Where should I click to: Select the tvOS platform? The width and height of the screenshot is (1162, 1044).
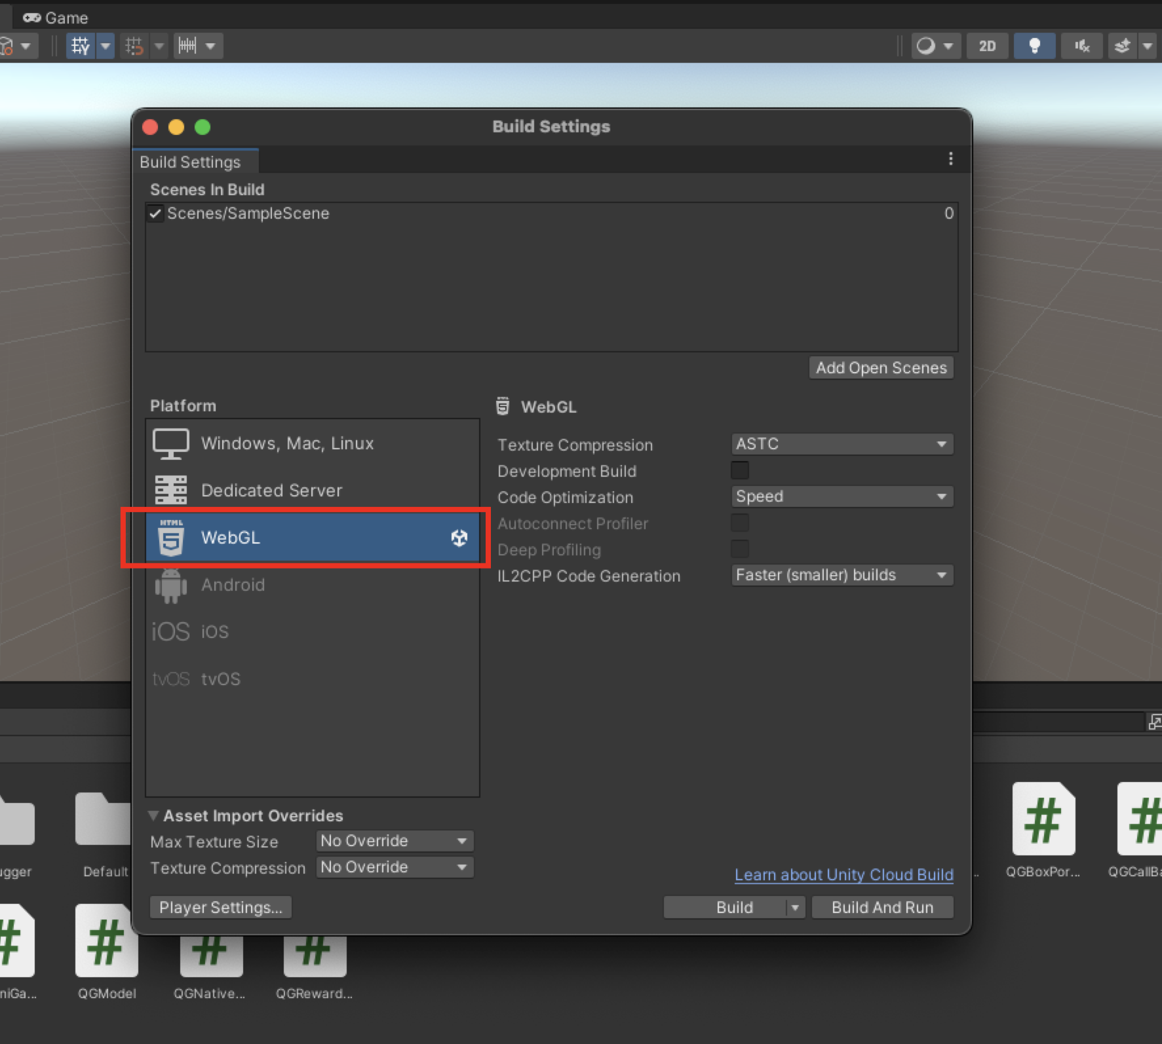(312, 679)
